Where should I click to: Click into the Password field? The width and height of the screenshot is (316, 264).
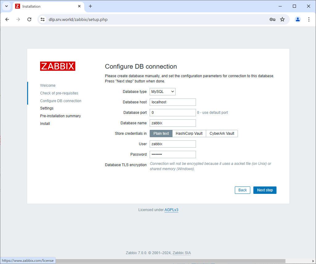[173, 154]
